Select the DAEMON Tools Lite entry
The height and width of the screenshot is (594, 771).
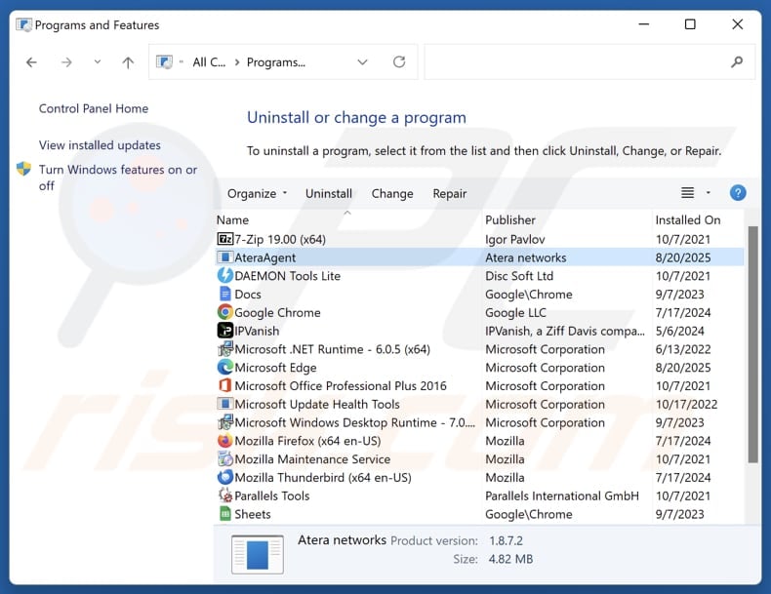(479, 276)
